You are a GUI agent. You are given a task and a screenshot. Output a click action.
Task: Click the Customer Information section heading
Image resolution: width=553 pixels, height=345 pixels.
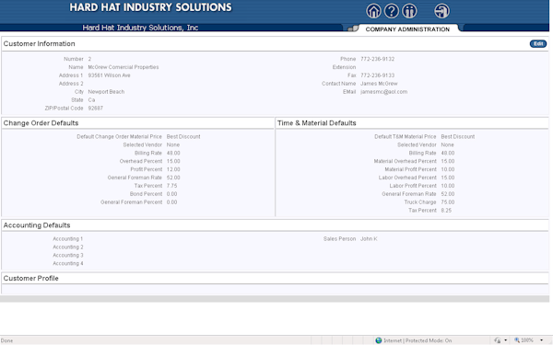click(x=39, y=43)
